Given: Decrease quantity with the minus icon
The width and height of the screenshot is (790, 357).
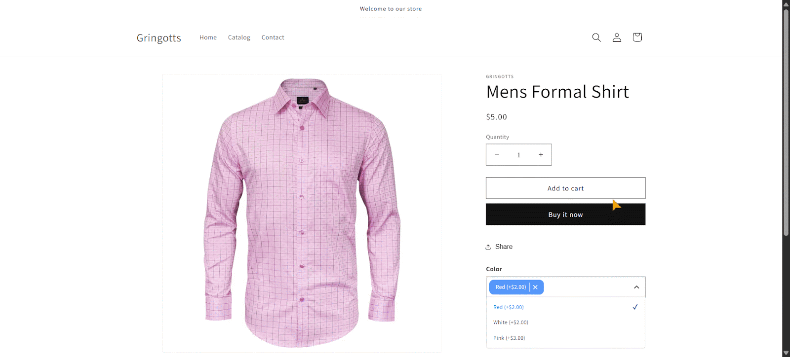Looking at the screenshot, I should coord(497,155).
